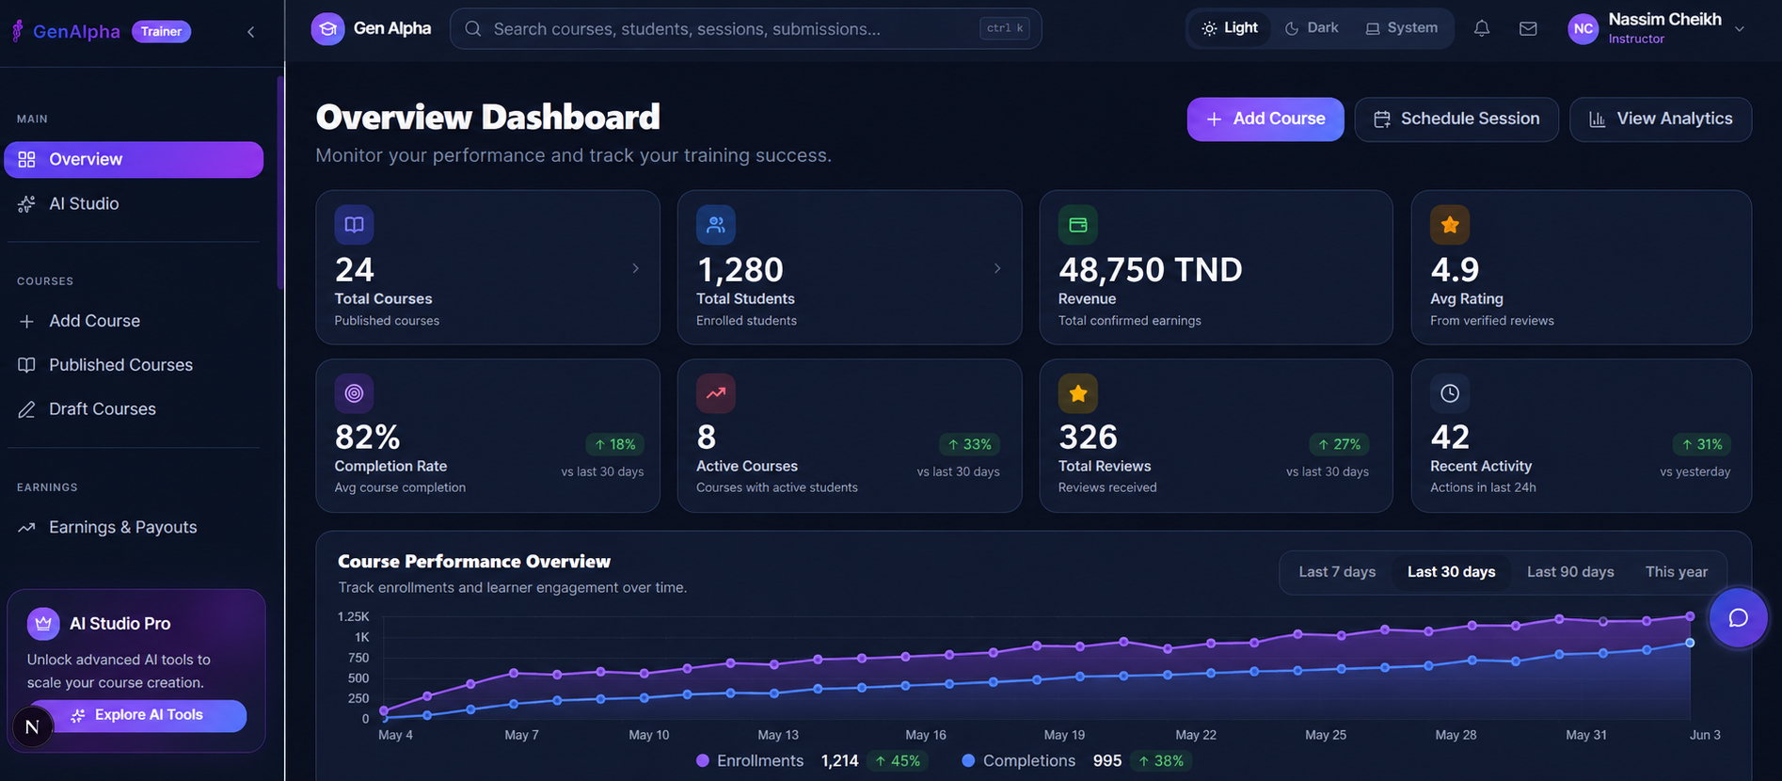The width and height of the screenshot is (1782, 781).
Task: Open the mail inbox icon
Action: coord(1528,28)
